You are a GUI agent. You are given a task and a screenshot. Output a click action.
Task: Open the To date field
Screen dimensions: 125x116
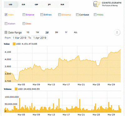pyautogui.click(x=40, y=38)
